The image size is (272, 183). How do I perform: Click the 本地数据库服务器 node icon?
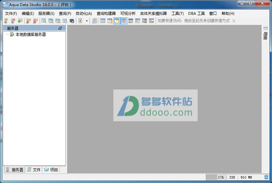coord(12,35)
